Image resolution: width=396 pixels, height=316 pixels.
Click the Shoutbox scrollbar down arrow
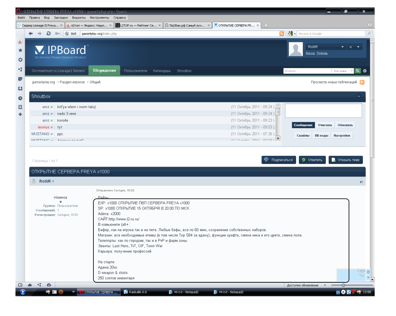[278, 138]
